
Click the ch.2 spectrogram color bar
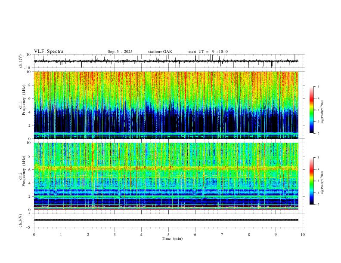click(x=312, y=181)
